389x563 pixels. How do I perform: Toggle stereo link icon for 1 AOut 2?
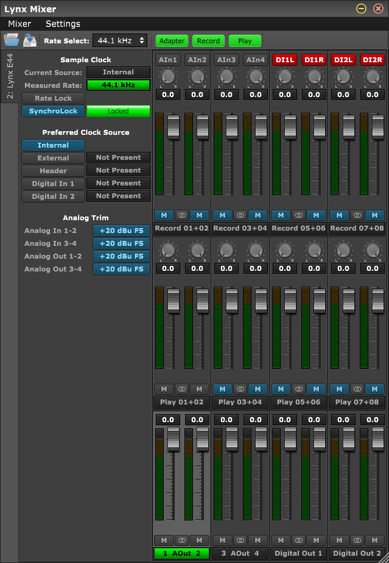tap(182, 540)
